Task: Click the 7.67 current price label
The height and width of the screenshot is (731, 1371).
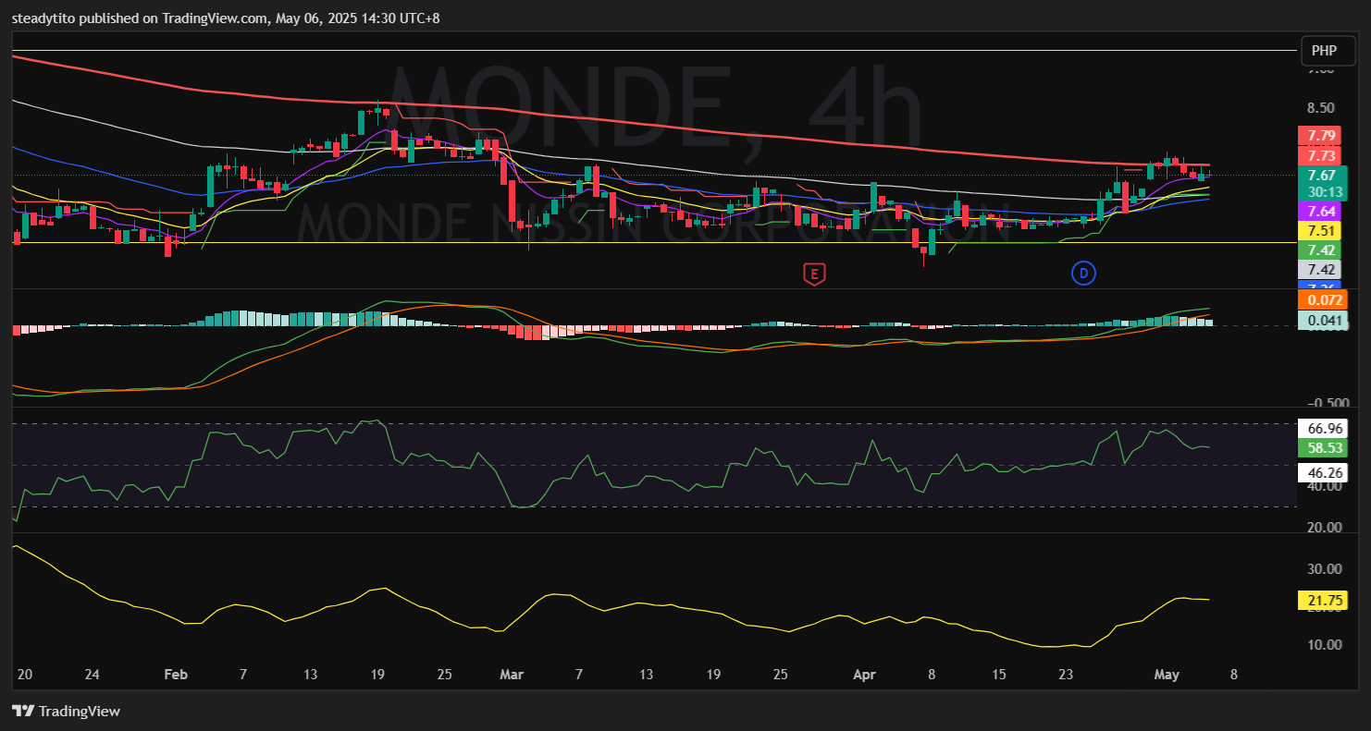Action: (x=1321, y=175)
